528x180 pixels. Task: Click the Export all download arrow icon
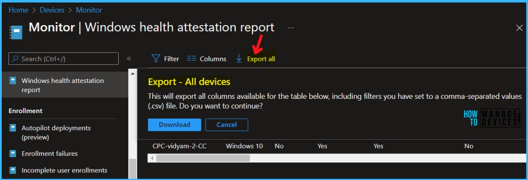coord(239,59)
